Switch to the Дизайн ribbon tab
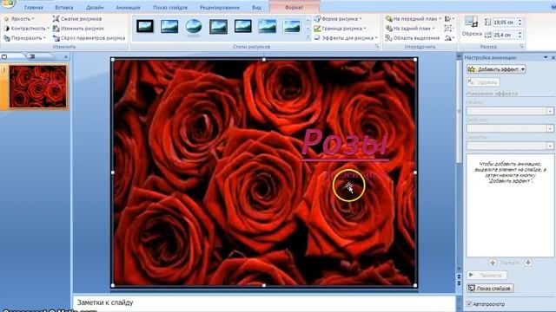The image size is (556, 312). (x=95, y=8)
